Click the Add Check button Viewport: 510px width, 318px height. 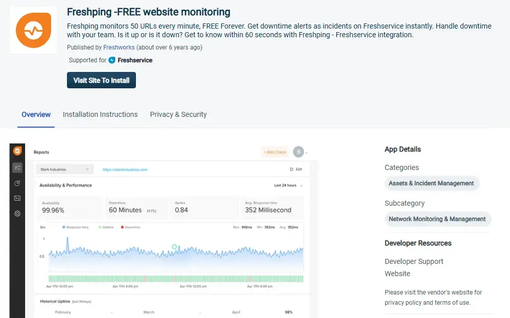click(275, 152)
